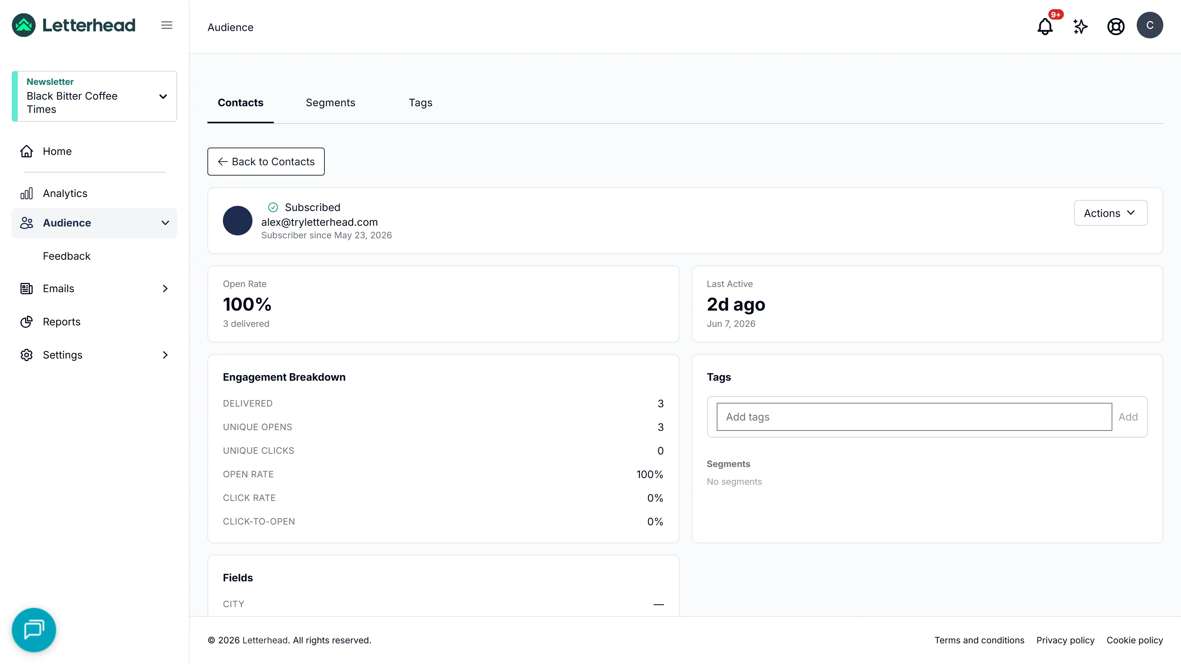The height and width of the screenshot is (664, 1181).
Task: Open Terms and conditions link
Action: tap(979, 640)
